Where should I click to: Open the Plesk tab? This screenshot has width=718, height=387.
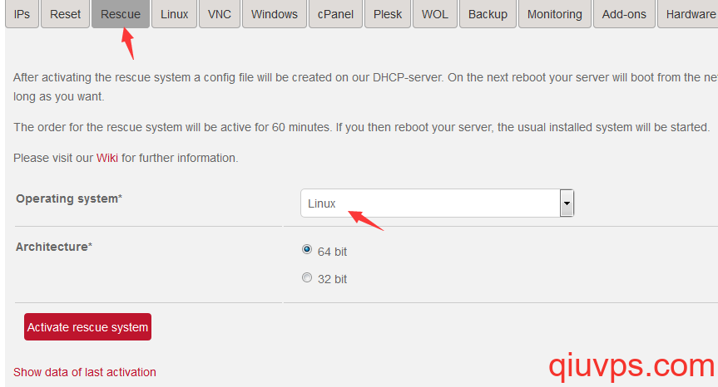pyautogui.click(x=388, y=14)
